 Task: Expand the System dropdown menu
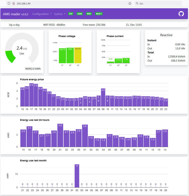pos(60,14)
